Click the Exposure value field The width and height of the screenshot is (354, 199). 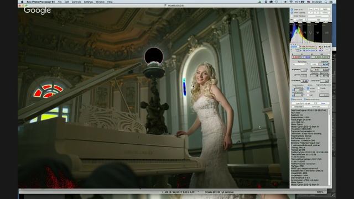point(324,64)
